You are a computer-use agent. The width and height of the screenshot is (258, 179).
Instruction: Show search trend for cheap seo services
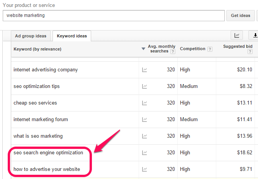[x=144, y=103]
